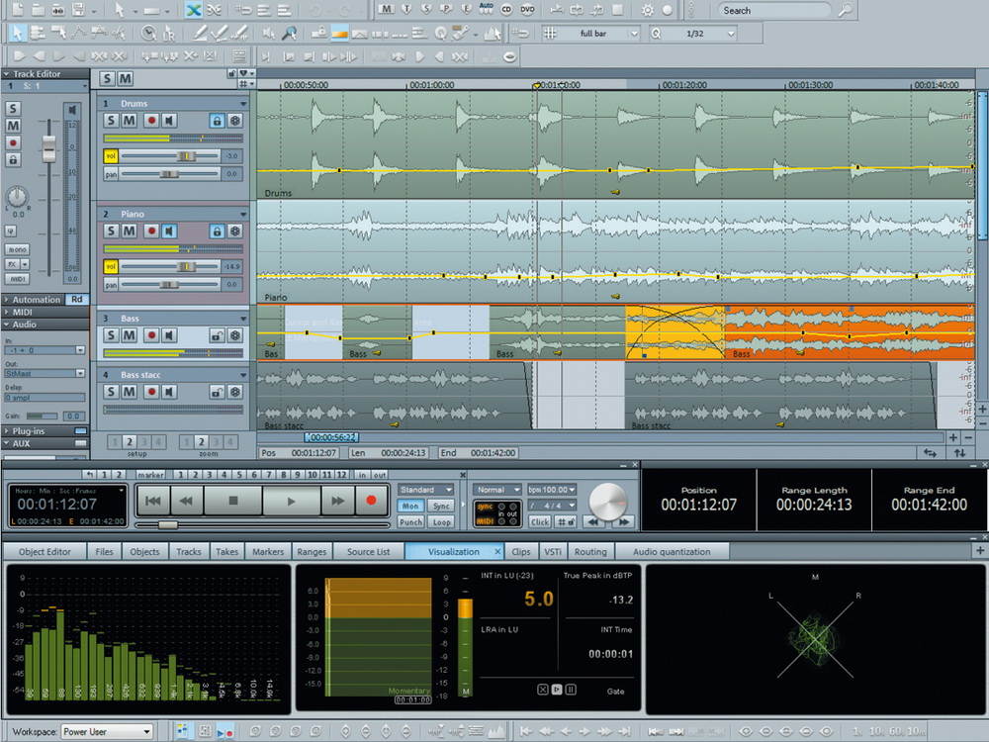Toggle Loop mode in transport panel

pyautogui.click(x=441, y=521)
